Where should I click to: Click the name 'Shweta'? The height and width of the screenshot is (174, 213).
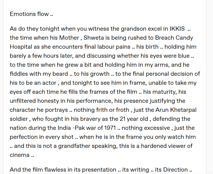click(93, 38)
